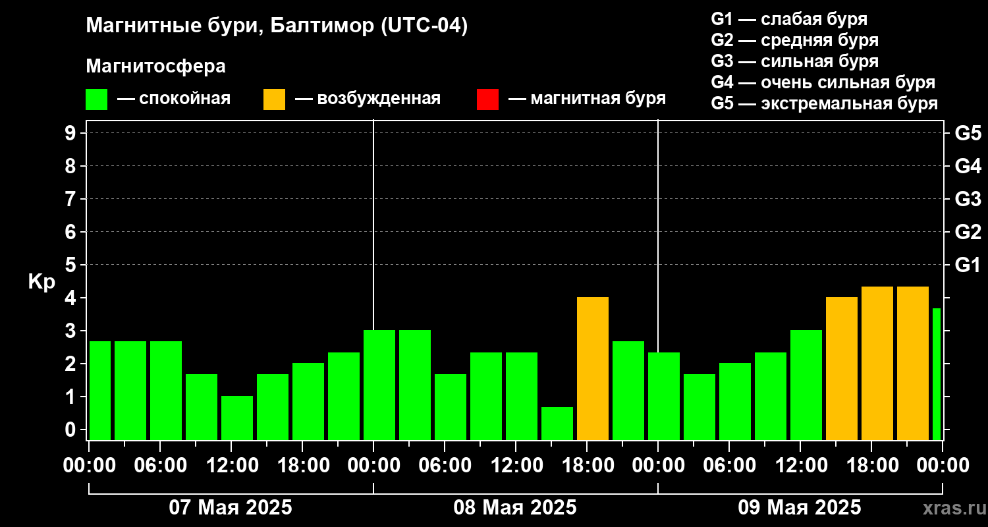Image resolution: width=988 pixels, height=527 pixels.
Task: Click the Kp axis value 6
Action: pos(72,232)
